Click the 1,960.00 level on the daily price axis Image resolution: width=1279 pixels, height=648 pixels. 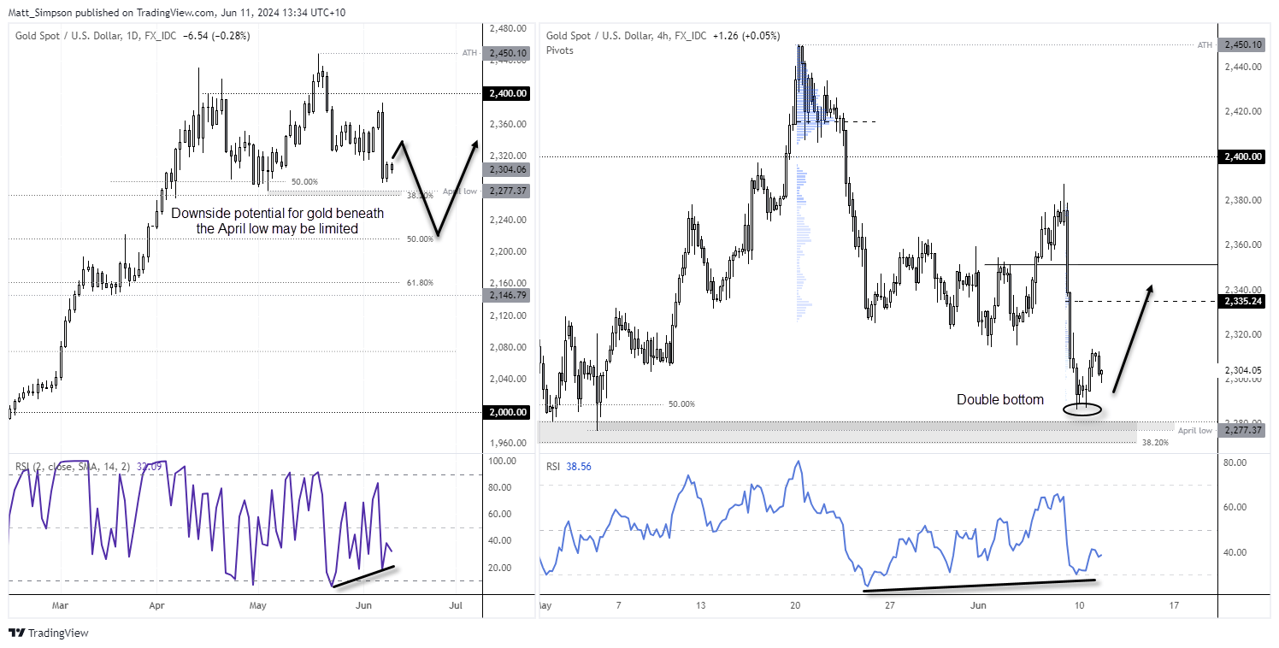click(507, 443)
